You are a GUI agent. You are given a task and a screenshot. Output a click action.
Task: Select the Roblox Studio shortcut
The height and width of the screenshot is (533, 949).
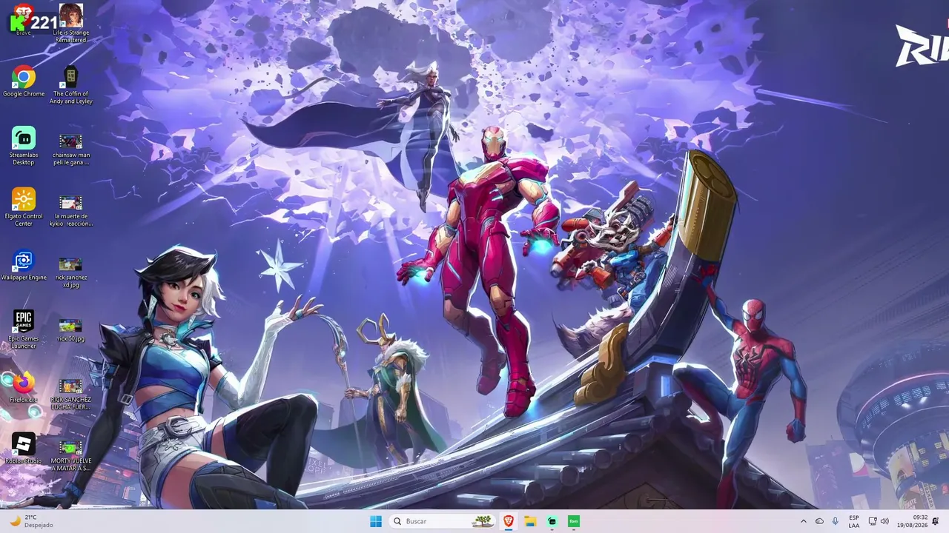pos(24,449)
